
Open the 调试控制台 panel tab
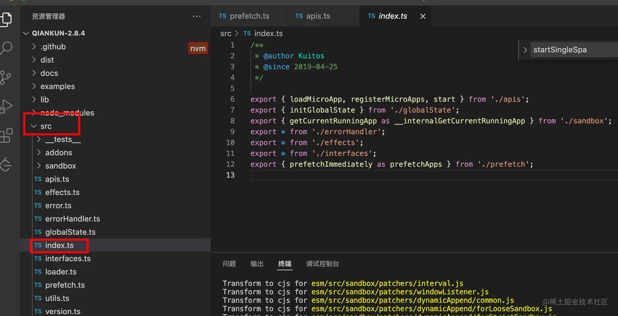tap(322, 264)
